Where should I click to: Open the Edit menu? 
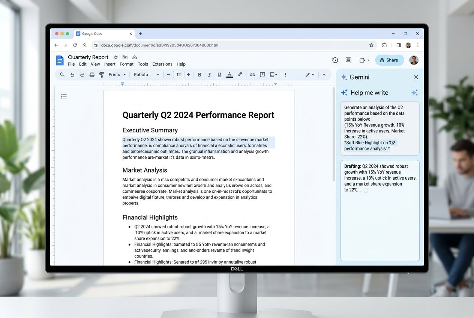tap(83, 64)
